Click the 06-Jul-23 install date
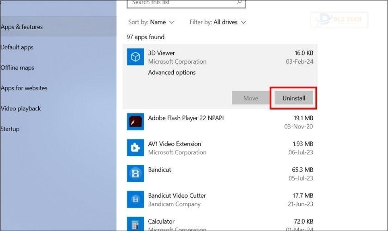388x231 pixels. point(301,152)
